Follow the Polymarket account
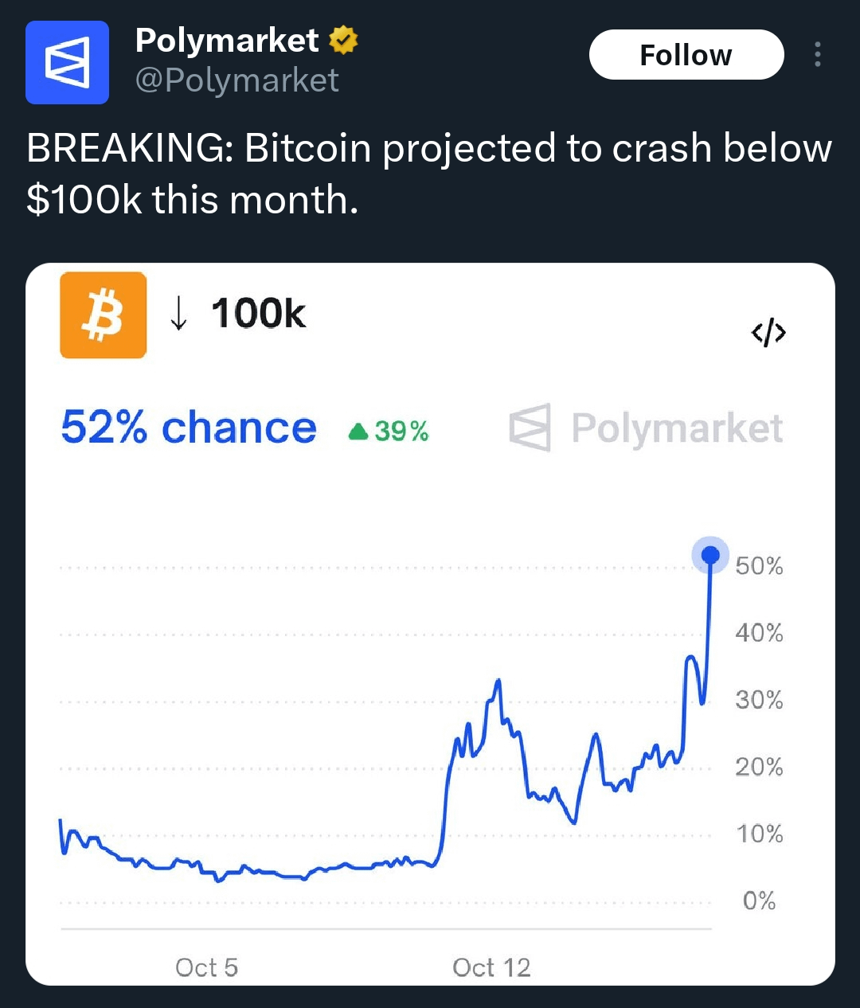This screenshot has width=860, height=1008. pyautogui.click(x=686, y=54)
